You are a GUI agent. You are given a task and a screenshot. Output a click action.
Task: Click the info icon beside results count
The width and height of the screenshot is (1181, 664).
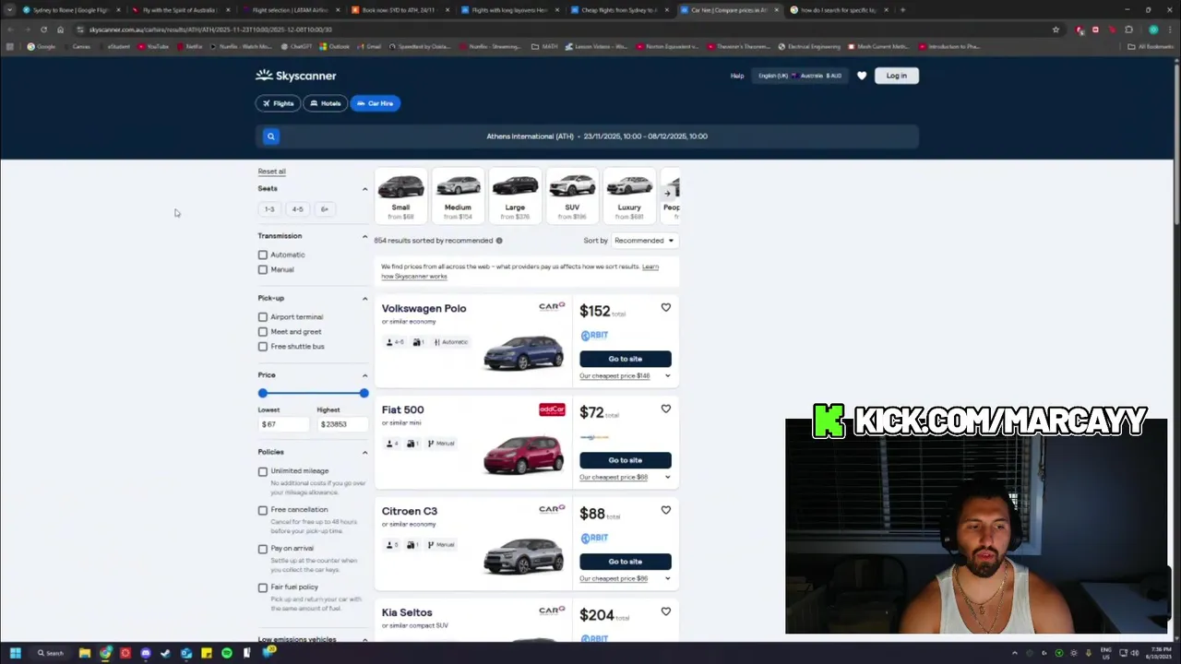(x=499, y=241)
